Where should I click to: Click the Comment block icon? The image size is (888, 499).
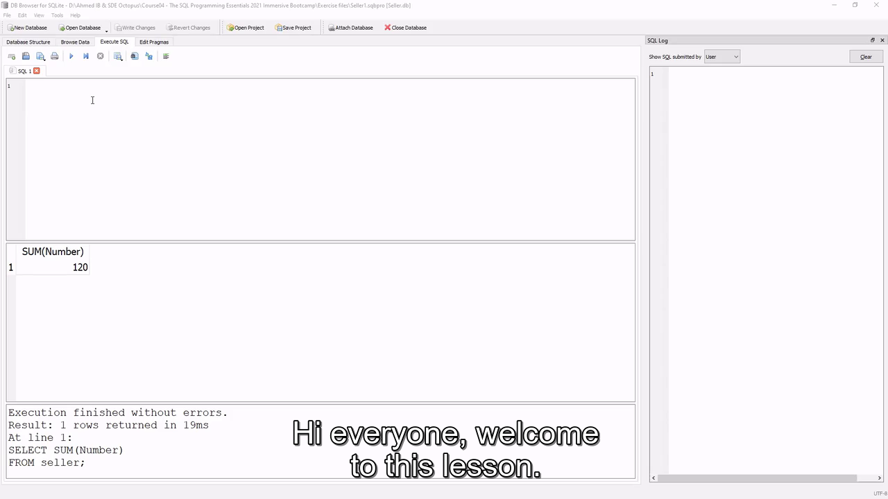(x=166, y=56)
